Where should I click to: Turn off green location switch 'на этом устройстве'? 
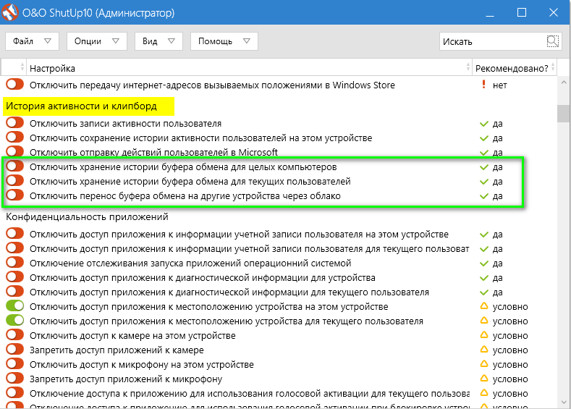point(15,306)
